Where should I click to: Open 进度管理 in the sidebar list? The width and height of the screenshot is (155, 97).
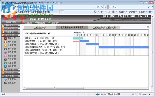(x=10, y=63)
